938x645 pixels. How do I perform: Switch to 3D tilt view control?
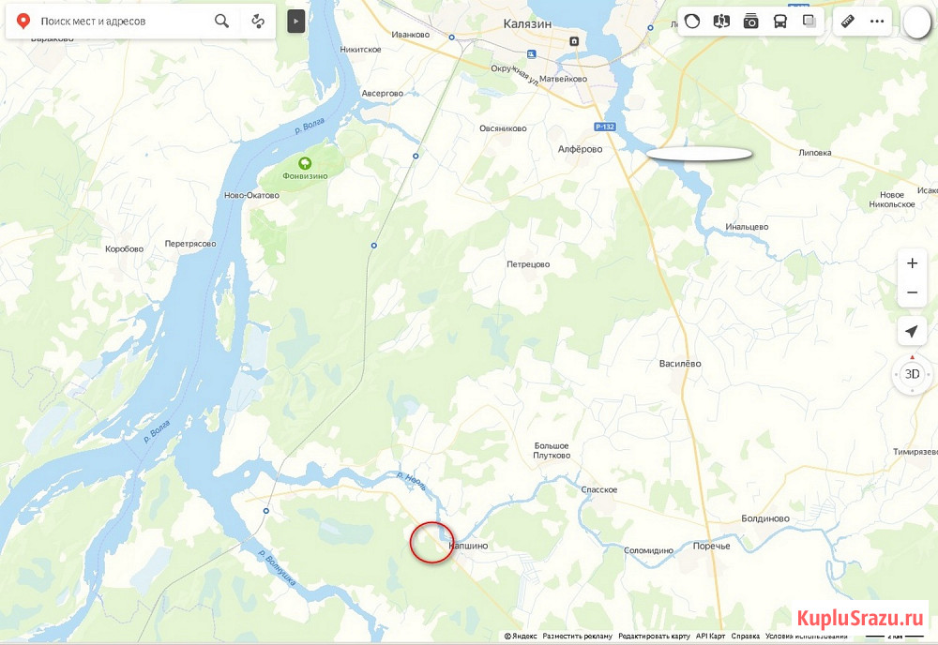point(913,374)
